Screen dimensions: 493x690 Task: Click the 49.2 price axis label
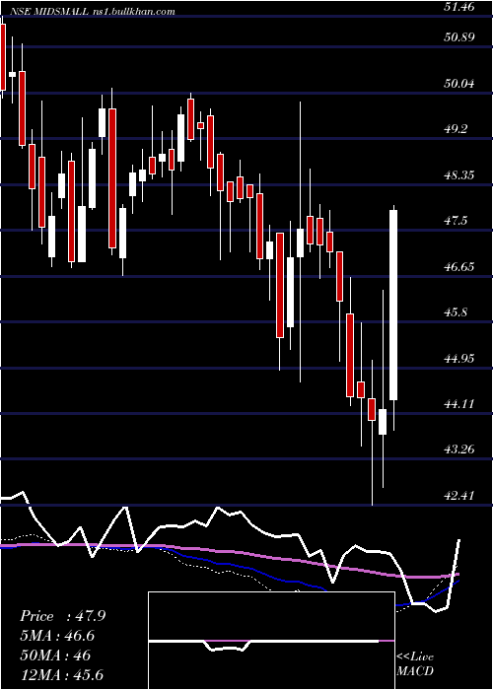pos(456,129)
